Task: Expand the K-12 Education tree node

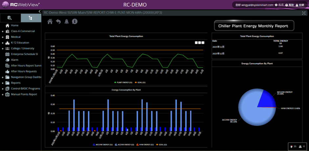Action: point(3,43)
